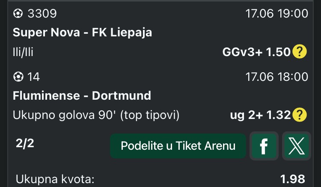Select match code 3309
Viewport: 321px width, 187px height.
(42, 14)
